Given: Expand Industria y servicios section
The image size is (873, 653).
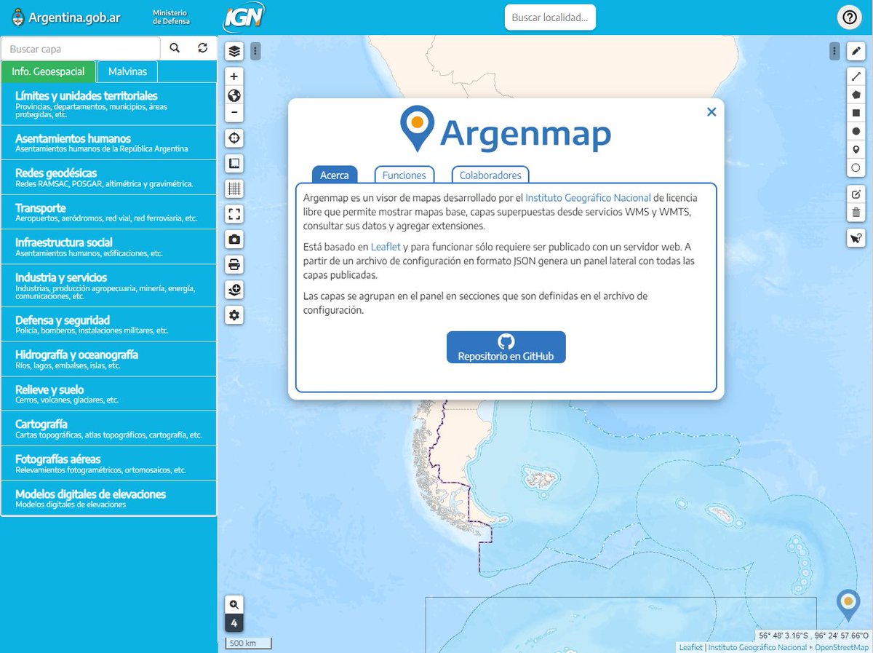Looking at the screenshot, I should tap(108, 285).
